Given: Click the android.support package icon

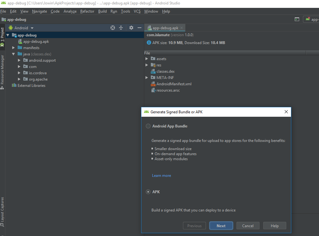Looking at the screenshot, I should click(x=26, y=60).
